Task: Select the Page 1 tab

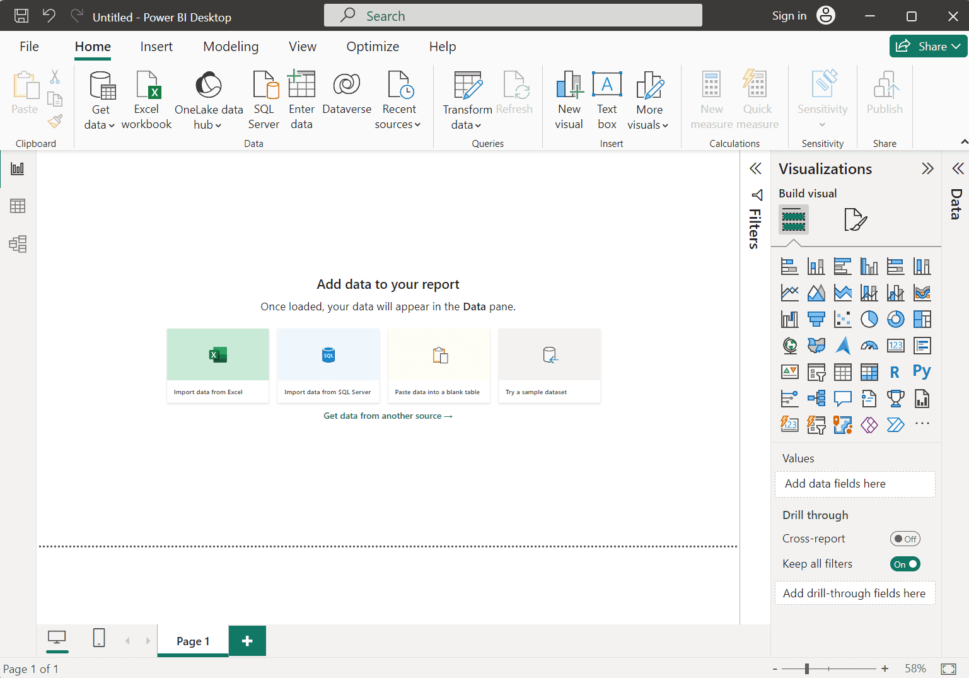Action: click(193, 641)
